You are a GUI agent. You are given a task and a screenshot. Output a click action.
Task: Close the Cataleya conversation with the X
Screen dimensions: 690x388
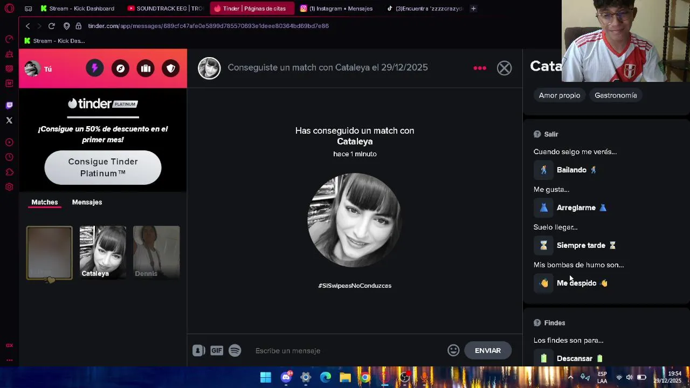click(x=504, y=68)
